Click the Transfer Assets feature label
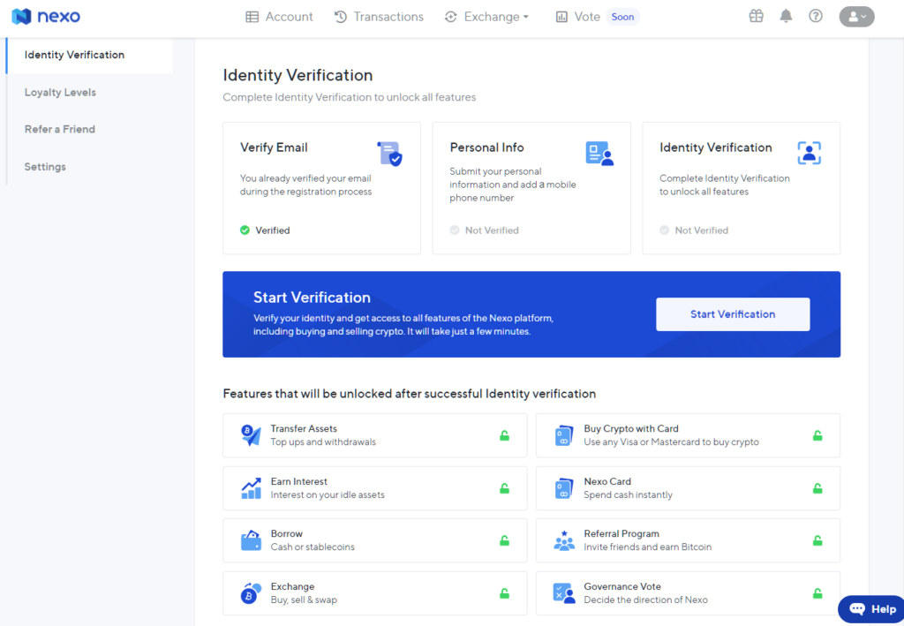Image resolution: width=904 pixels, height=626 pixels. pos(304,429)
